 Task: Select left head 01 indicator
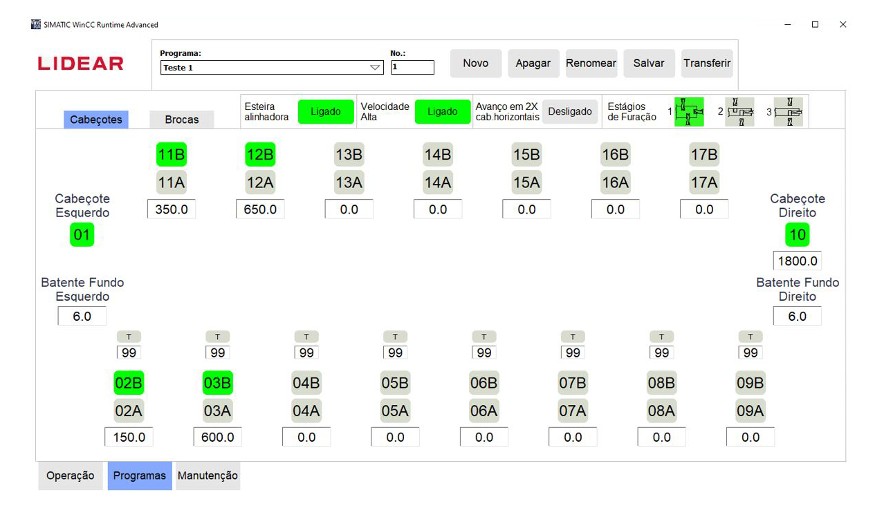pos(82,235)
